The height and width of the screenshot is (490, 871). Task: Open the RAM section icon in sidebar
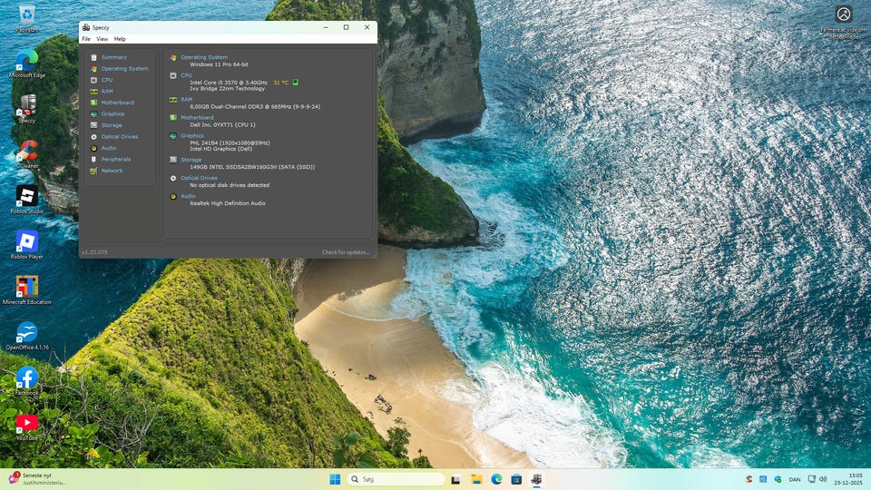point(93,92)
